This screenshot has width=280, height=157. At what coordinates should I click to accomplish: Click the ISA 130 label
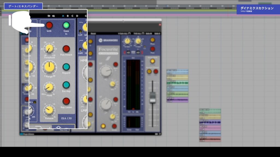(66, 118)
